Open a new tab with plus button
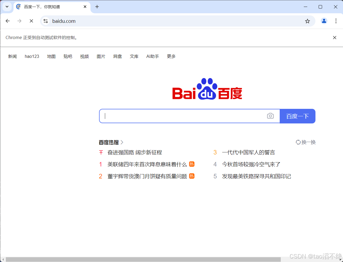Screen dimensions: 343x262 (97, 7)
